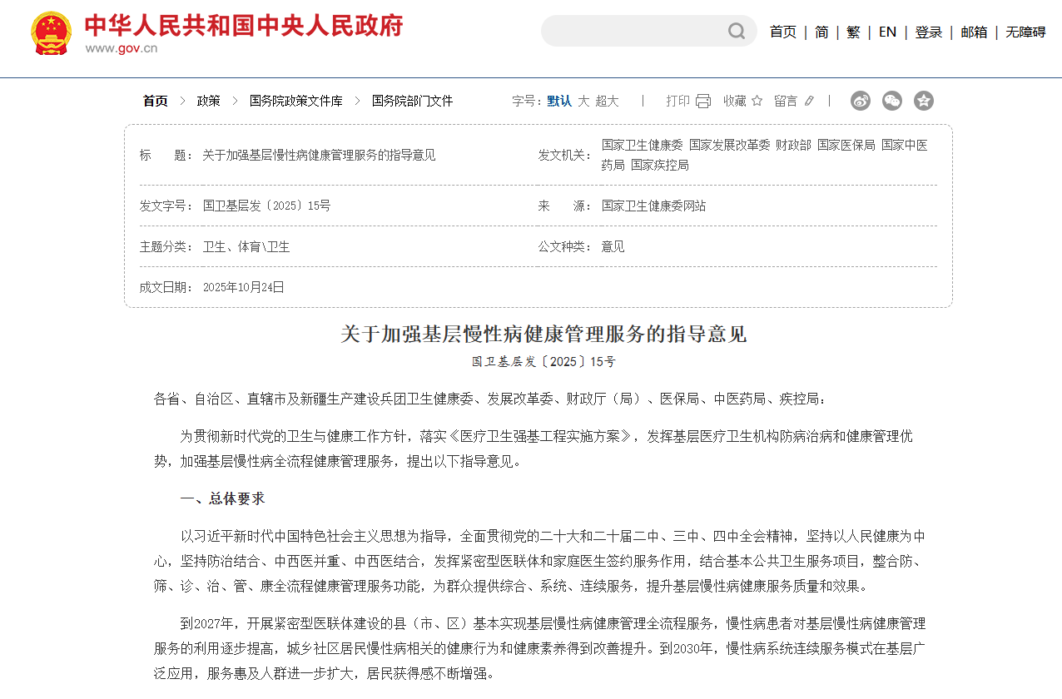Go to 国务院政策文件库 breadcrumb
Screen dimensions: 1062x699
click(295, 101)
